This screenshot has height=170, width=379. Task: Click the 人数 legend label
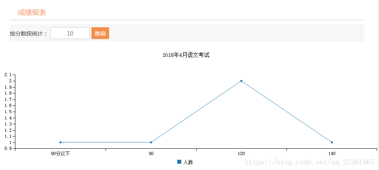click(188, 162)
